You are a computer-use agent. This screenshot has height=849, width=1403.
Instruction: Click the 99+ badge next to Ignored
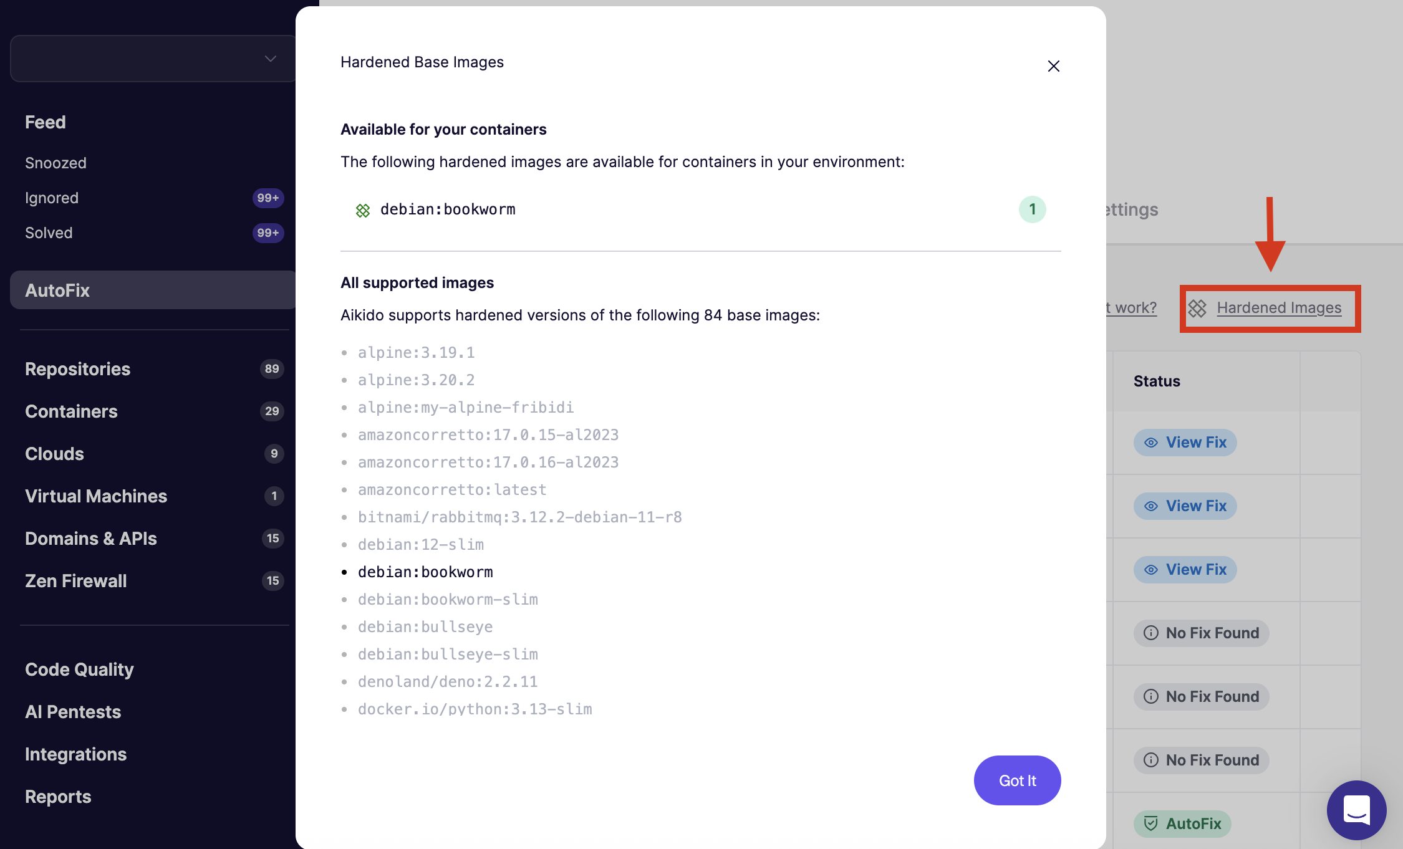pos(268,198)
